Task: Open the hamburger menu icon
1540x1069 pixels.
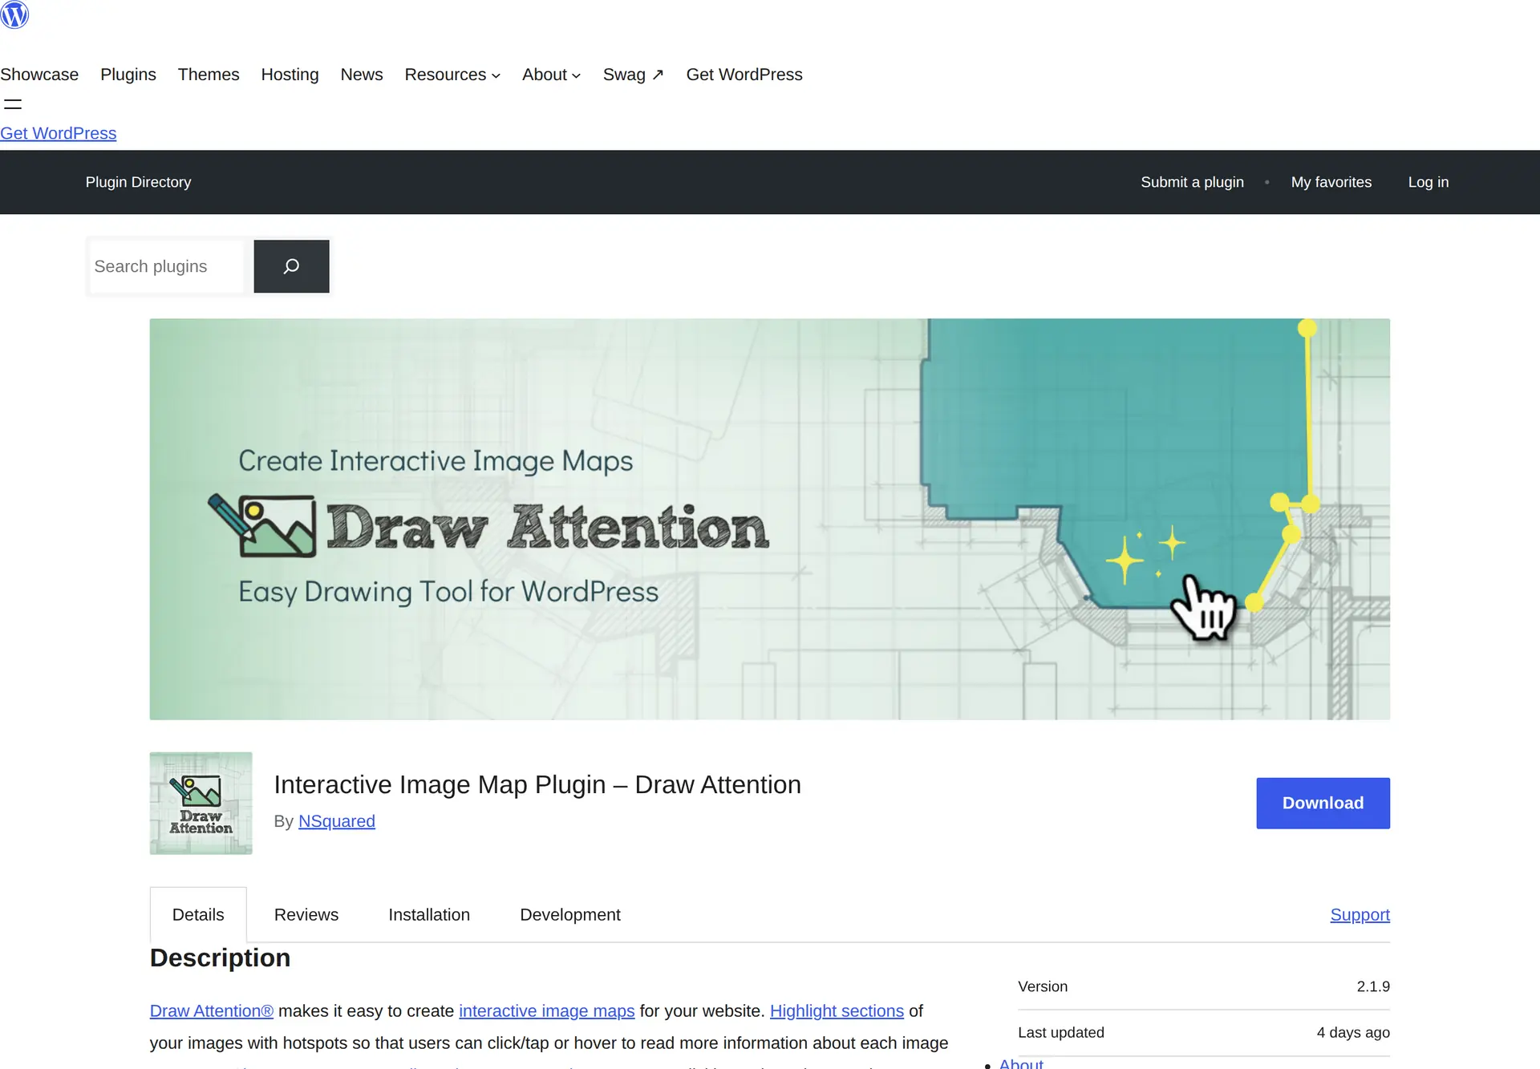Action: 13,104
